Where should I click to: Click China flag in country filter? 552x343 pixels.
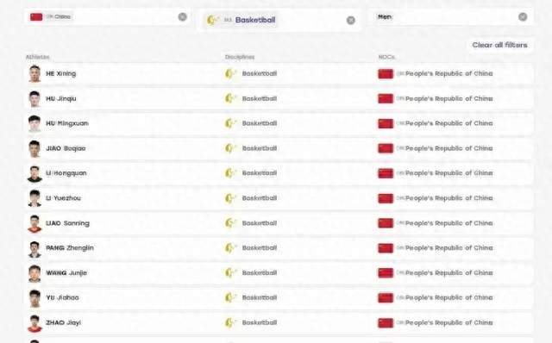point(36,16)
